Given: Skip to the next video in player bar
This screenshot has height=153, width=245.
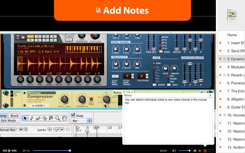Looking at the screenshot, I should click(14, 151).
